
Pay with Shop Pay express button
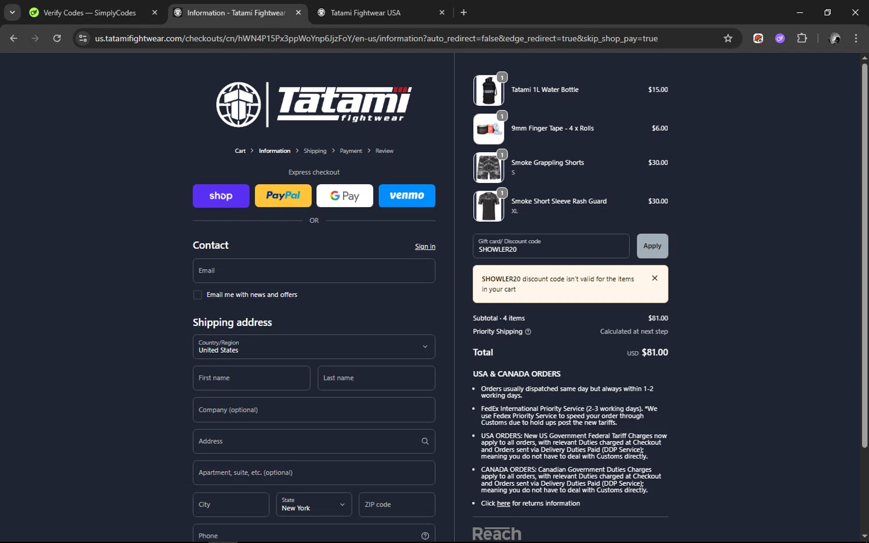221,196
